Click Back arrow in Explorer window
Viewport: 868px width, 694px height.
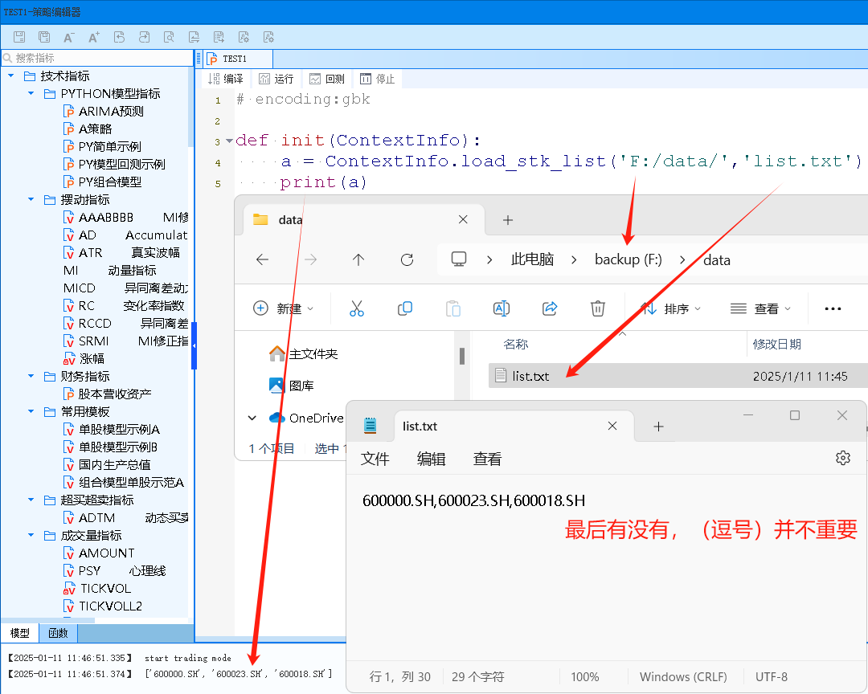coord(262,259)
